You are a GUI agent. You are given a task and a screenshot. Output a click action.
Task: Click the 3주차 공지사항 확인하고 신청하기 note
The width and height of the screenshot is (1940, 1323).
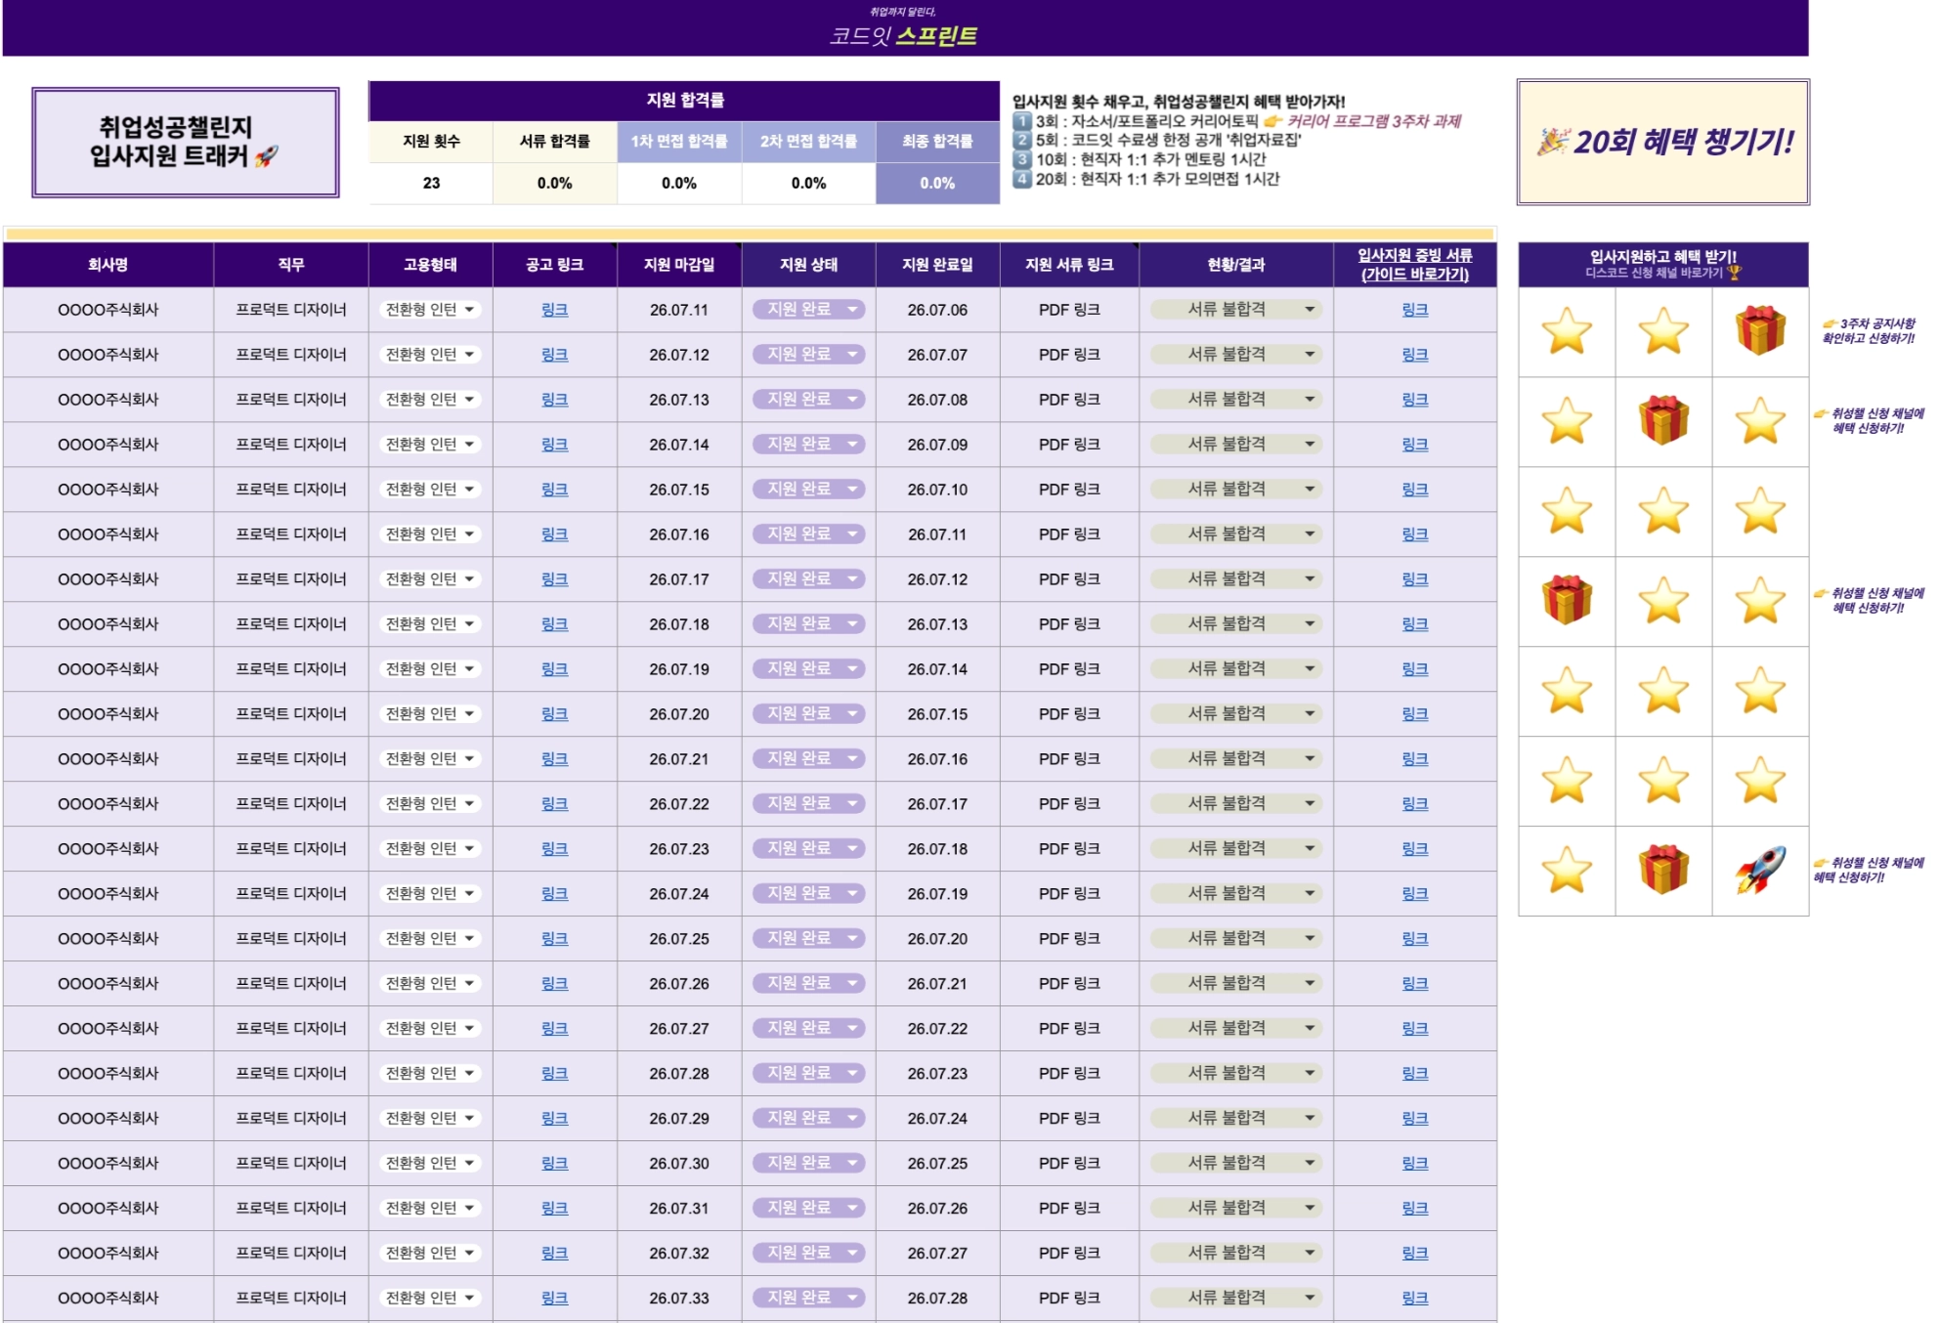tap(1868, 331)
